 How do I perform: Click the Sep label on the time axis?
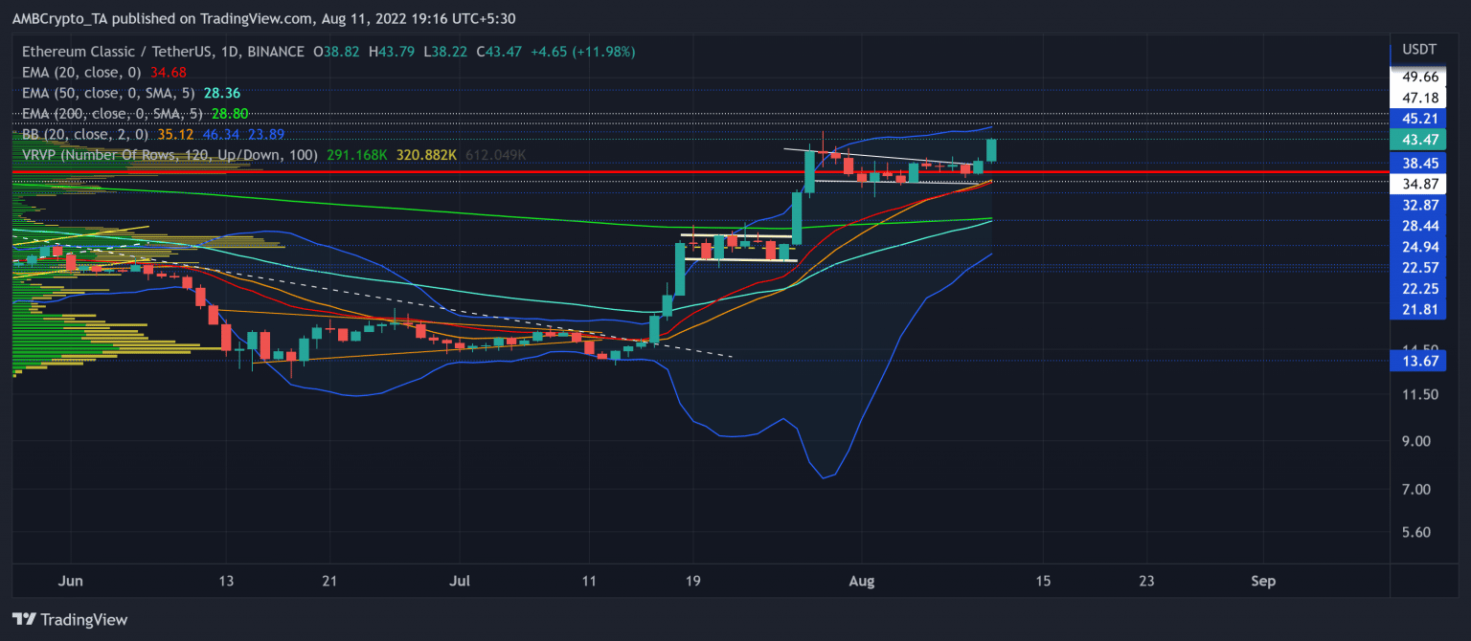click(x=1265, y=581)
